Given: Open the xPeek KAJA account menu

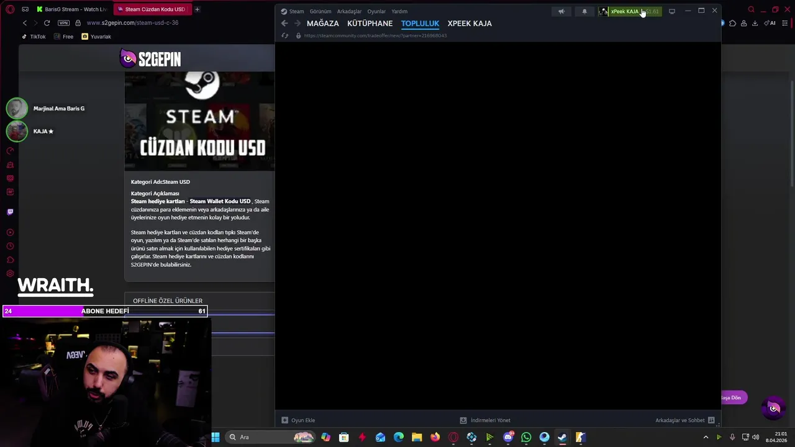Looking at the screenshot, I should (x=629, y=11).
